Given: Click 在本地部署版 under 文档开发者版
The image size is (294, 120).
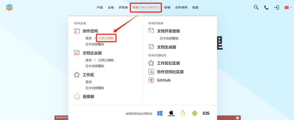Looking at the screenshot, I should click(169, 38).
